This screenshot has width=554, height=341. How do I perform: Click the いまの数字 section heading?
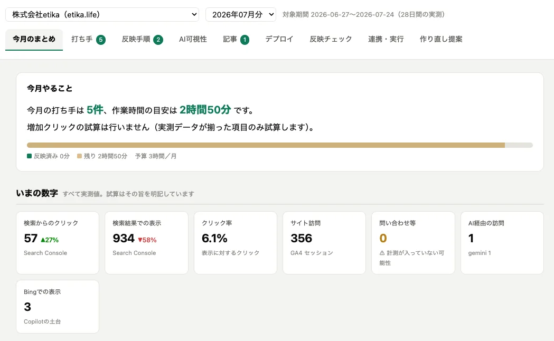point(37,193)
